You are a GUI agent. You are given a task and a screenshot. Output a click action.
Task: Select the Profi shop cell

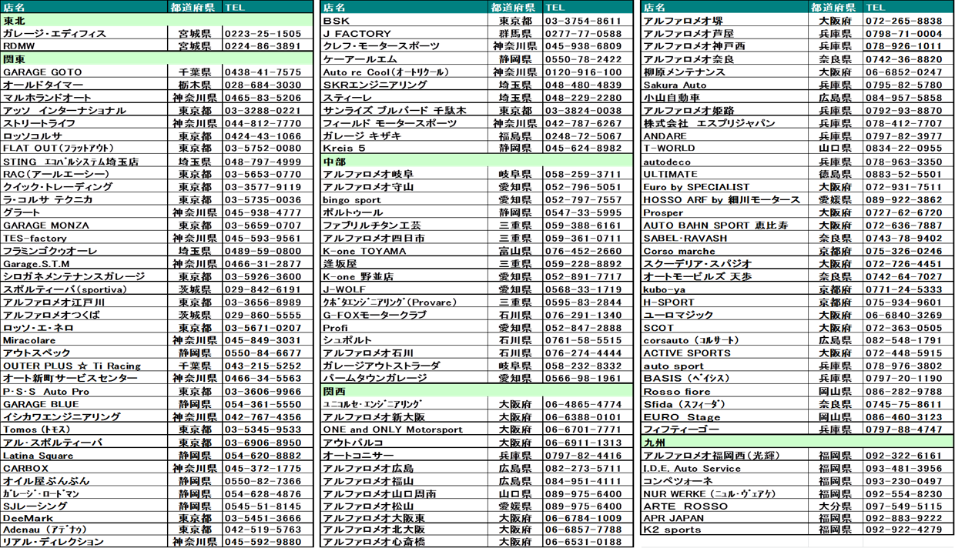pyautogui.click(x=404, y=328)
